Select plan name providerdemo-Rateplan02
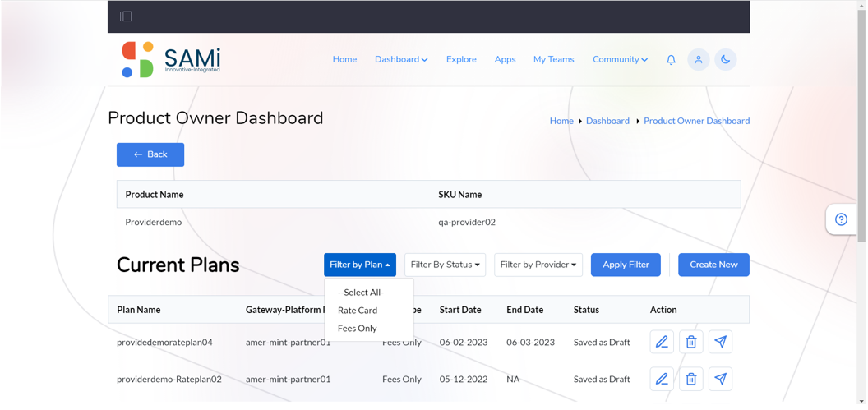The width and height of the screenshot is (868, 410). (169, 380)
